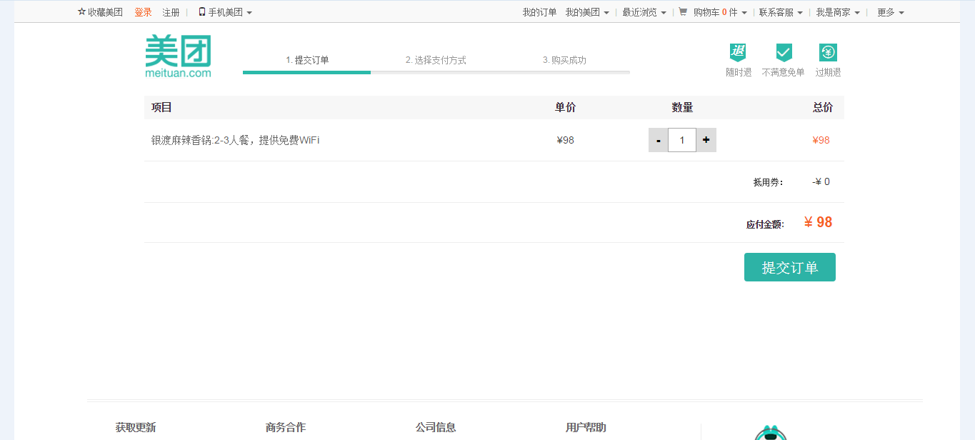Click the star icon for 收藏美团
The width and height of the screenshot is (975, 440).
[x=81, y=12]
